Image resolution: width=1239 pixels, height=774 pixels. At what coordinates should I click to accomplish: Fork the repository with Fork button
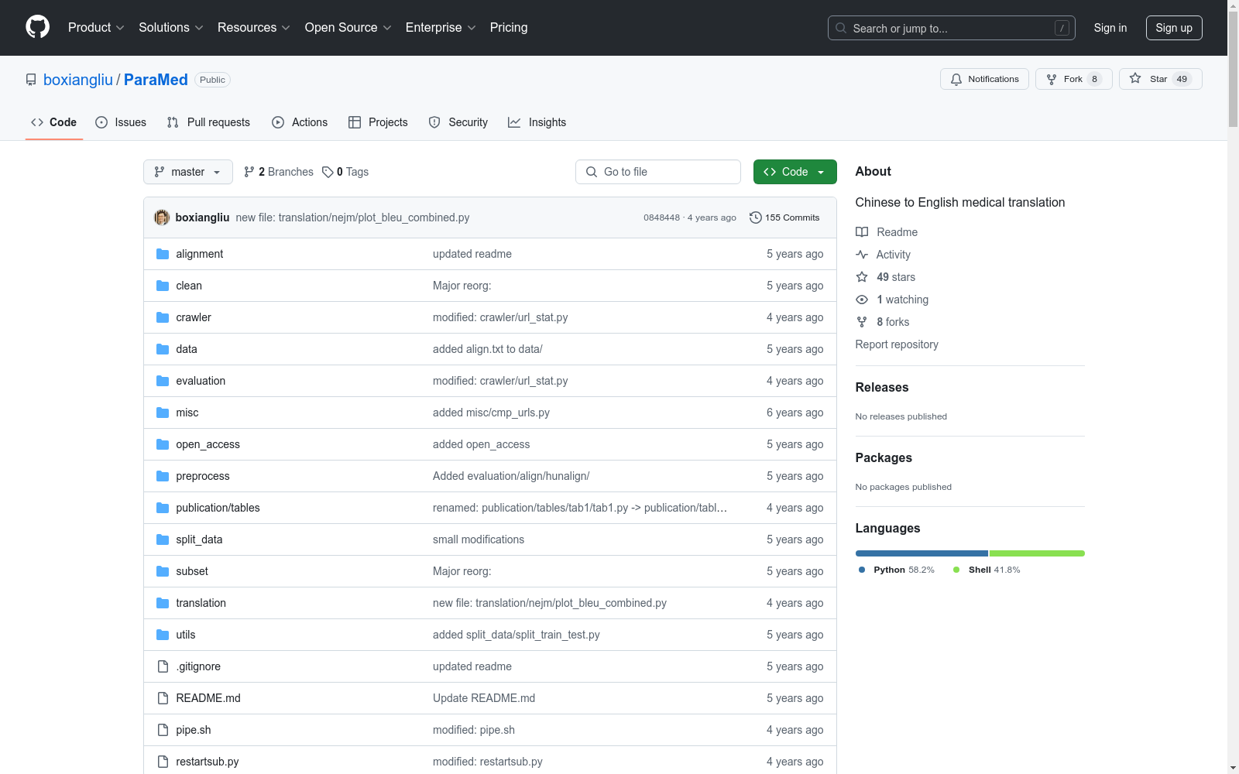tap(1074, 79)
